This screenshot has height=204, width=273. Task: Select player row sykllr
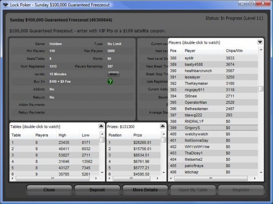pyautogui.click(x=213, y=58)
